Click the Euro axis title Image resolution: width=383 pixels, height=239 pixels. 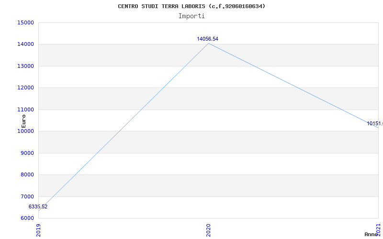23,121
